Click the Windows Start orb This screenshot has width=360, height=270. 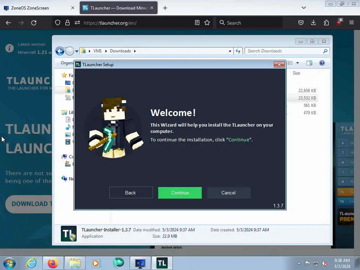pyautogui.click(x=9, y=263)
